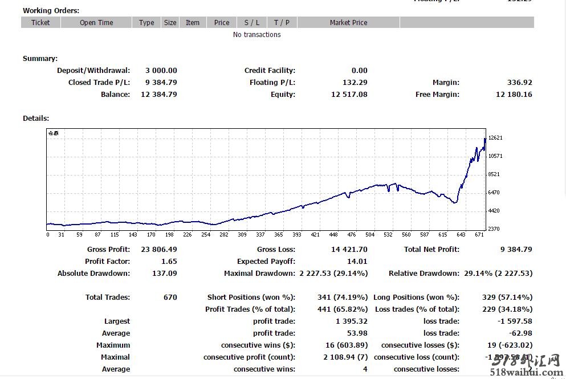Screen dimensions: 566x379
Task: Click the 'Deposit/Withdrawal:' label
Action: (93, 71)
